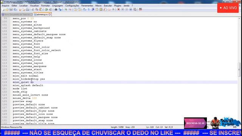Click the Save All toolbar icon
Viewport: 242px width, 136px height.
(15, 9)
